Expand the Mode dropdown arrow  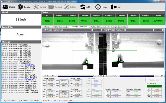(x=32, y=7)
